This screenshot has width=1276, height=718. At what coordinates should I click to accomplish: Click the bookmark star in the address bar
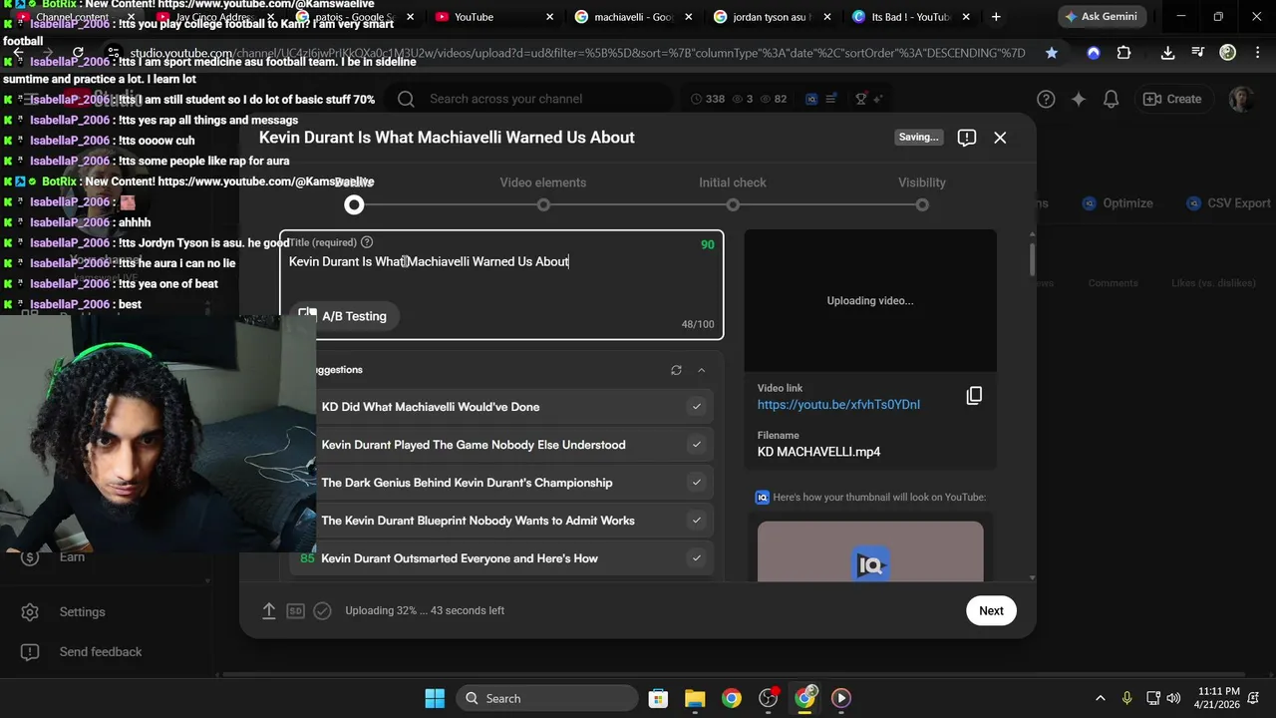pyautogui.click(x=1052, y=53)
